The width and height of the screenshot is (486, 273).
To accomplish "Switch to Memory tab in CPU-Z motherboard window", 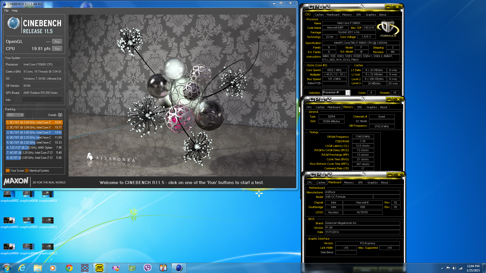I will pos(349,183).
